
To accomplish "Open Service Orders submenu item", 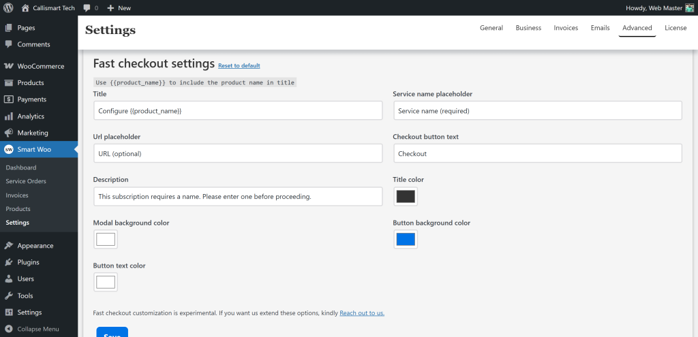I will tap(26, 181).
